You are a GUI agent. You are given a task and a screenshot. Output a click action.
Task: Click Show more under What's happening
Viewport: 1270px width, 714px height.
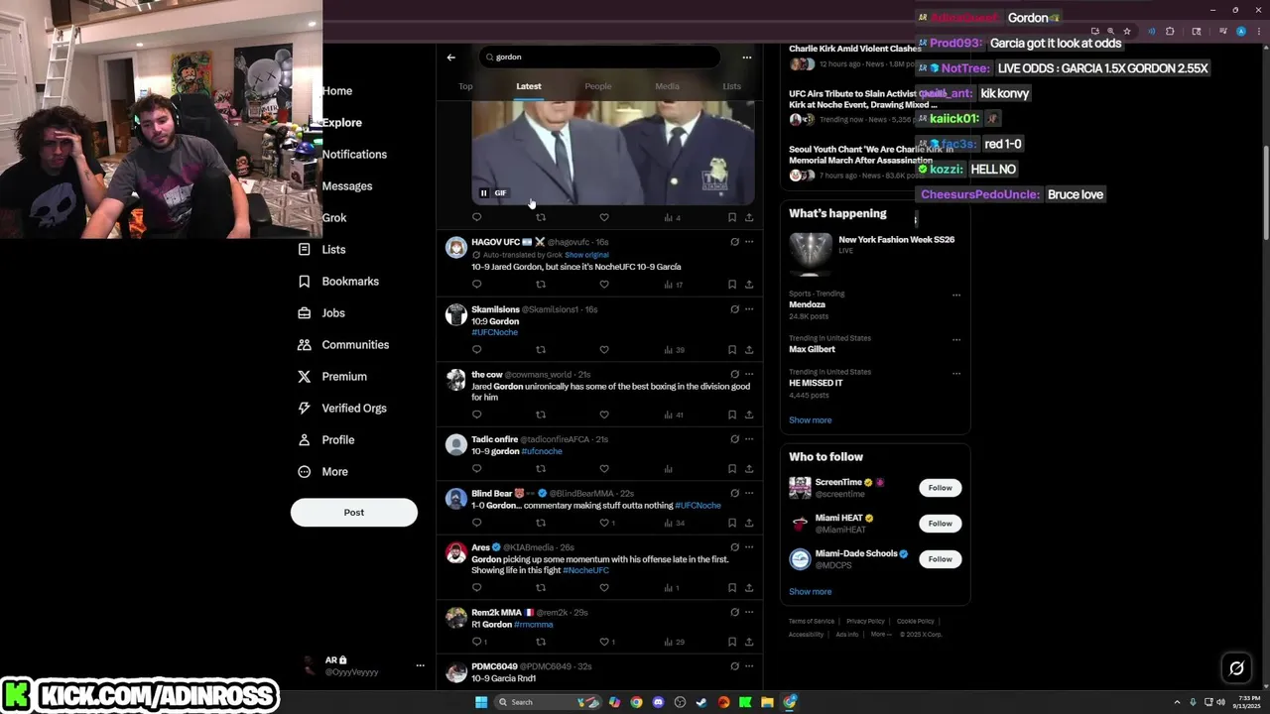coord(811,420)
